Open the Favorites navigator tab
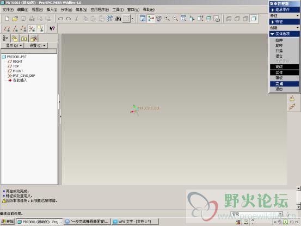The width and height of the screenshot is (301, 226). [24, 39]
